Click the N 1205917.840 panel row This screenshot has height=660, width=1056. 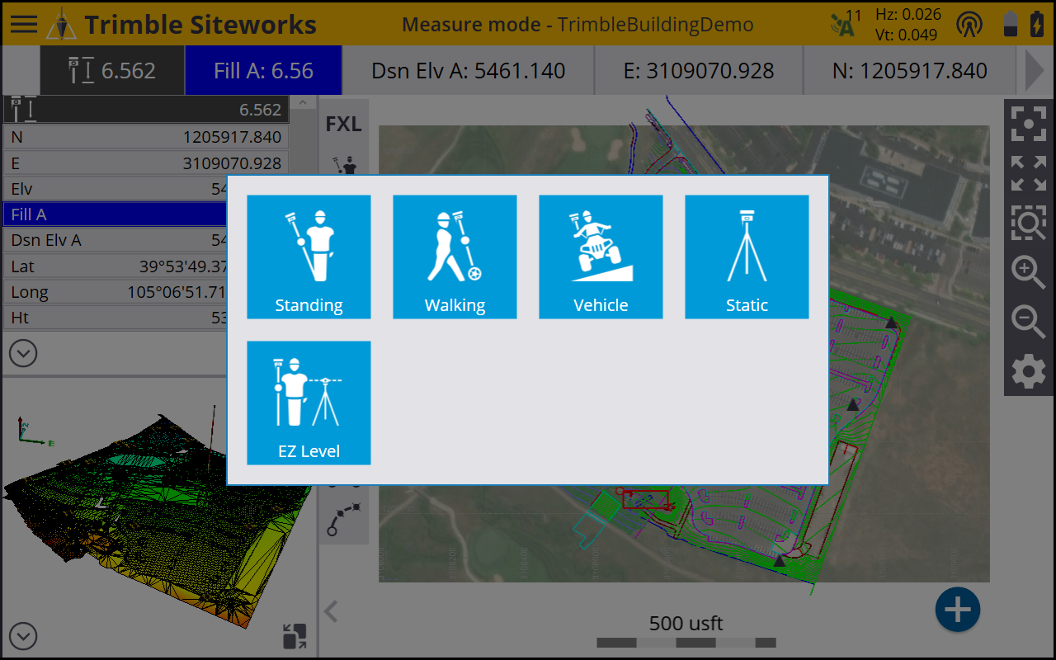pyautogui.click(x=146, y=137)
